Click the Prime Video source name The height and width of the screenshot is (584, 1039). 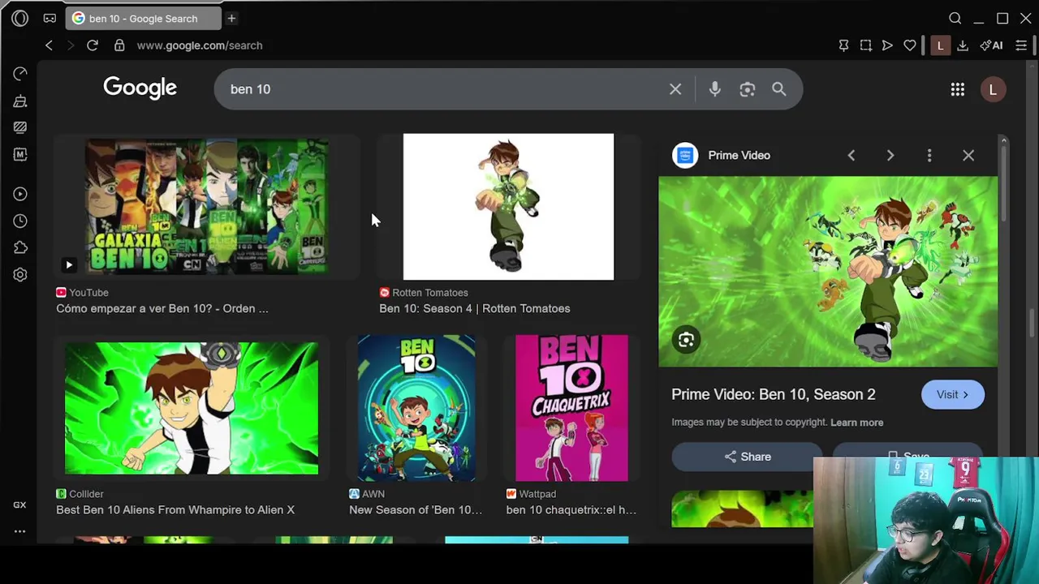click(x=739, y=155)
